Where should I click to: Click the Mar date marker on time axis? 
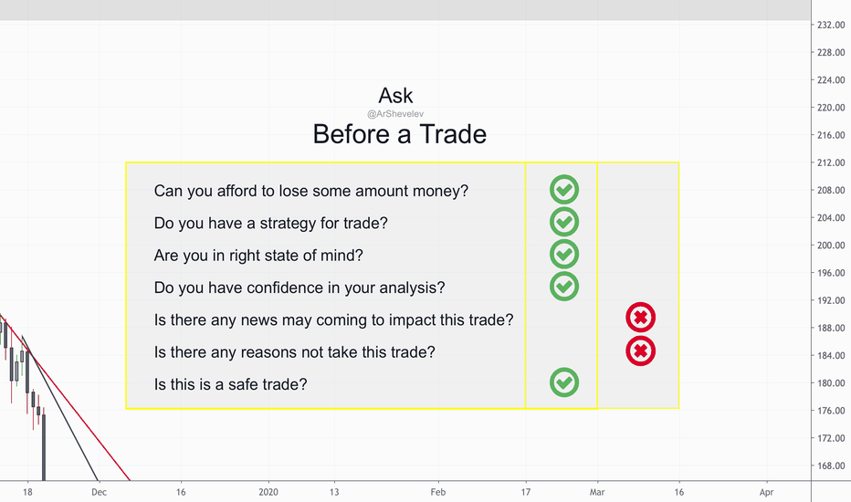pos(597,492)
